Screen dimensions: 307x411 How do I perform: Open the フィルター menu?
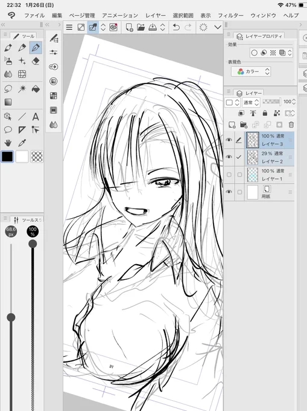pyautogui.click(x=230, y=16)
